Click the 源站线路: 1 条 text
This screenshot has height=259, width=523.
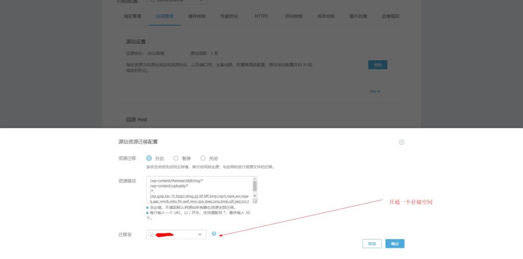[x=204, y=54]
